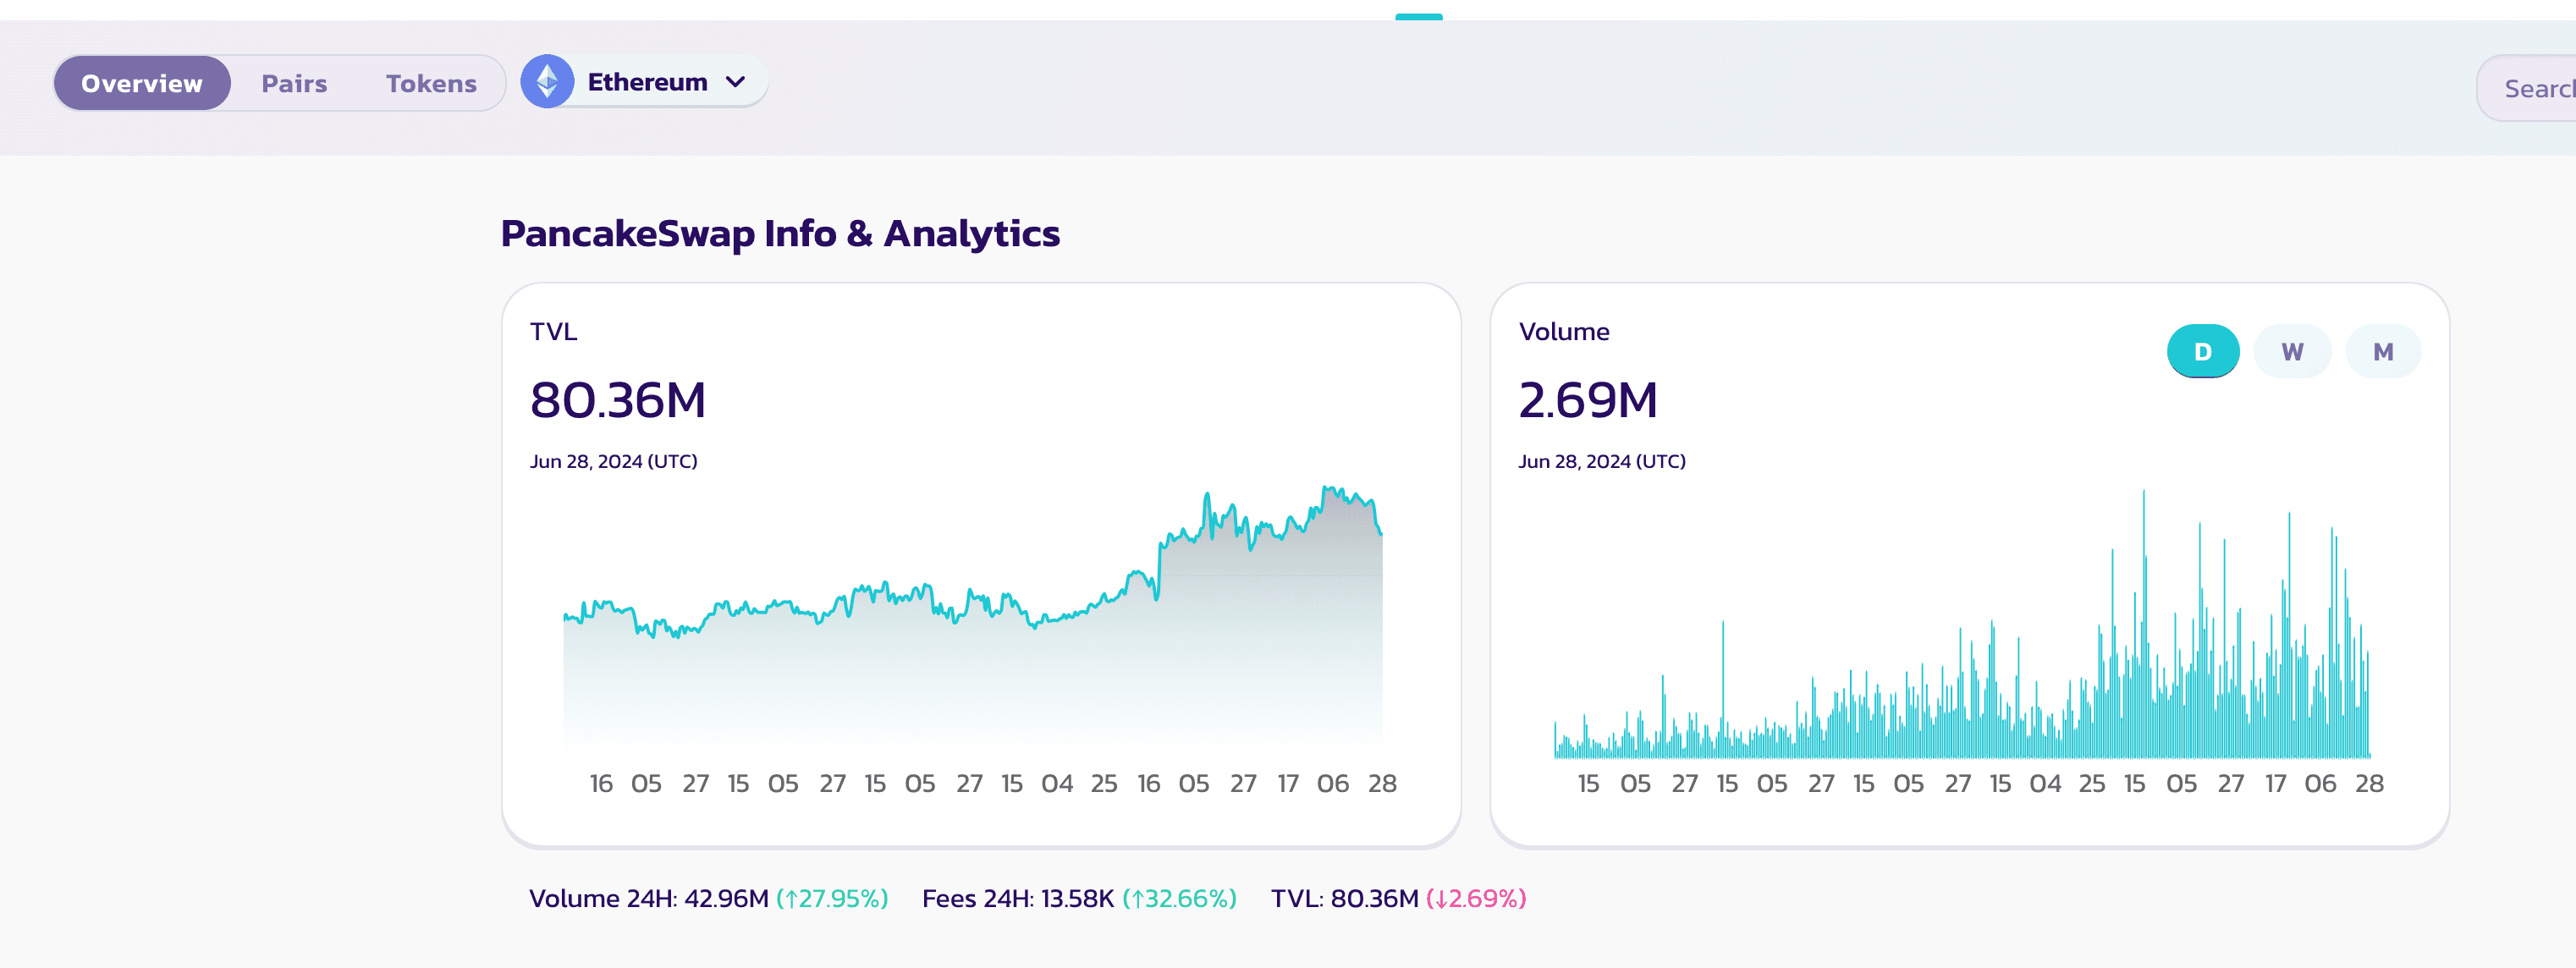Click TVL 2.69% decrease indicator
Viewport: 2576px width, 968px height.
click(x=1476, y=898)
